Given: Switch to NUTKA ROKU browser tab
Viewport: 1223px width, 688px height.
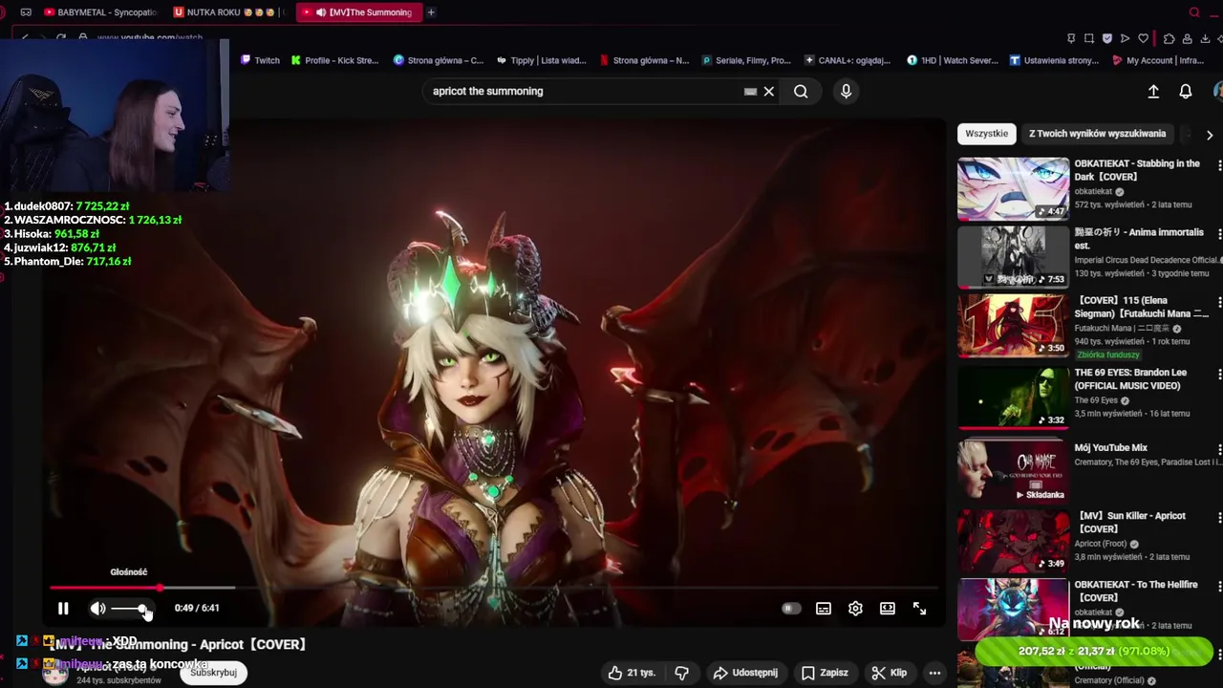Looking at the screenshot, I should tap(228, 12).
